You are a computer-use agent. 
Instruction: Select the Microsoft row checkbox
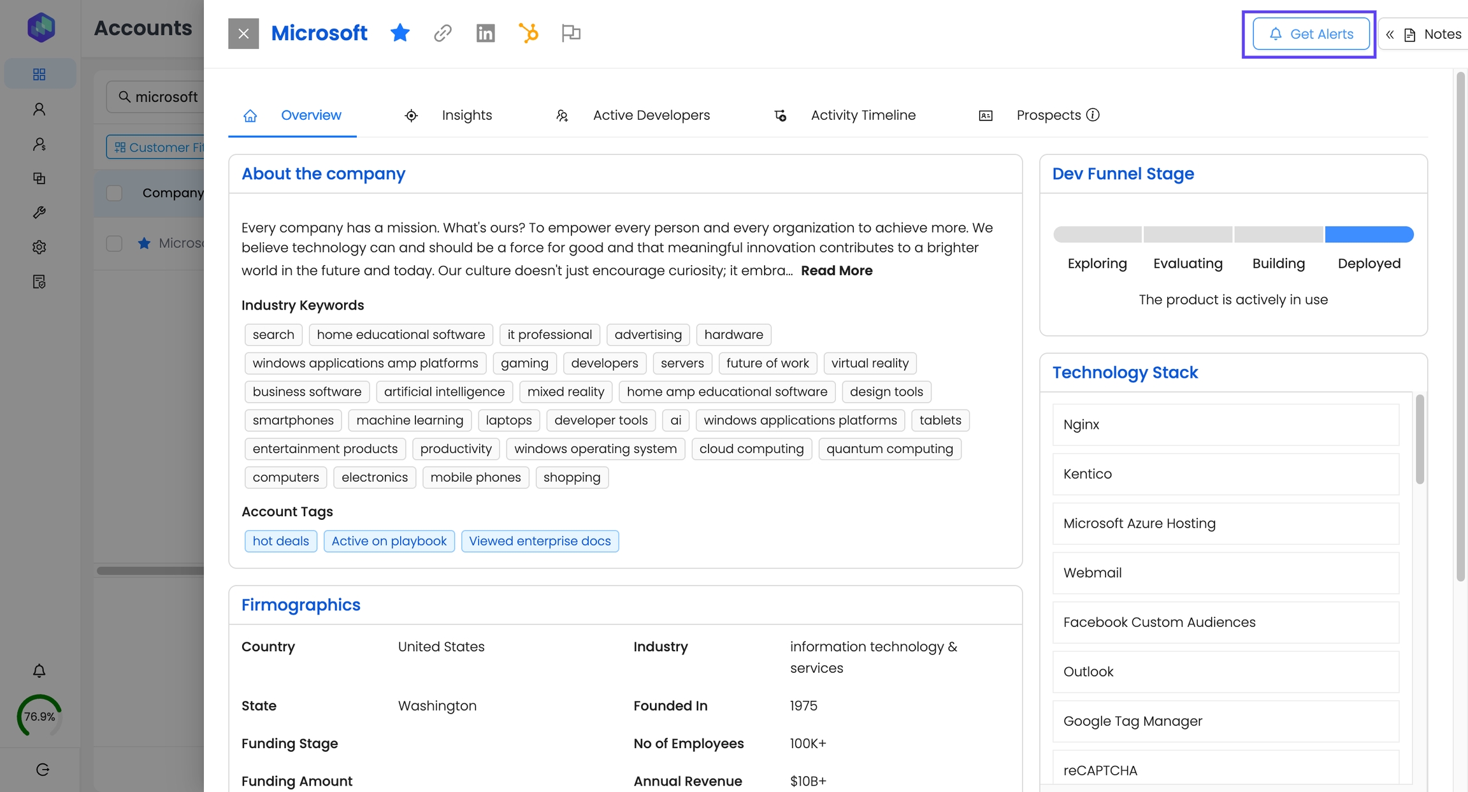click(x=114, y=243)
